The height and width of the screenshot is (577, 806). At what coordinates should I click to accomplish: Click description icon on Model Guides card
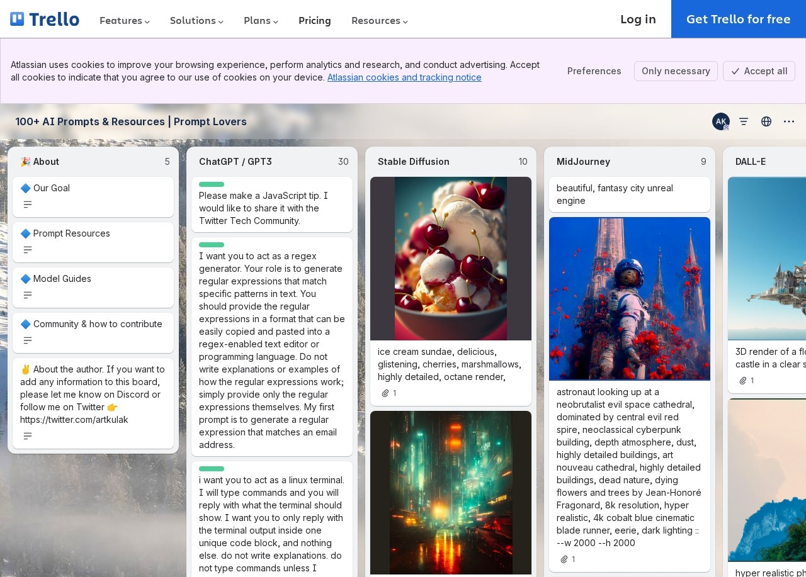pos(28,295)
